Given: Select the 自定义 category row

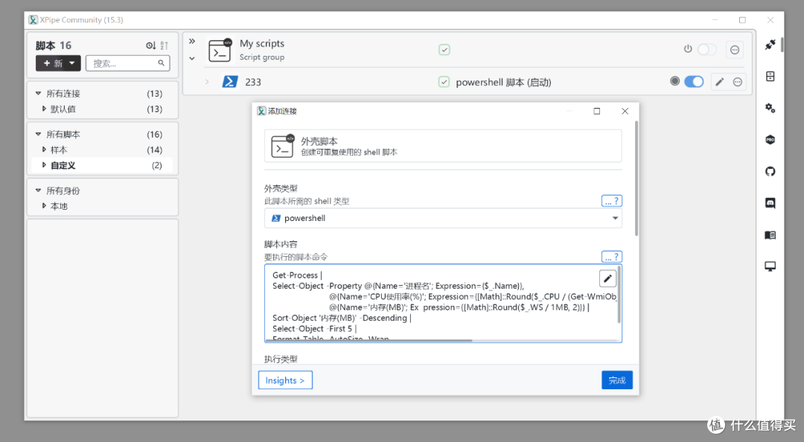Looking at the screenshot, I should point(103,165).
